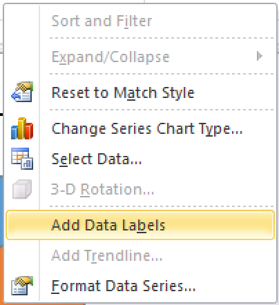The image size is (279, 305).
Task: Click the grayed 3-D Rotation cube icon
Action: pos(22,189)
